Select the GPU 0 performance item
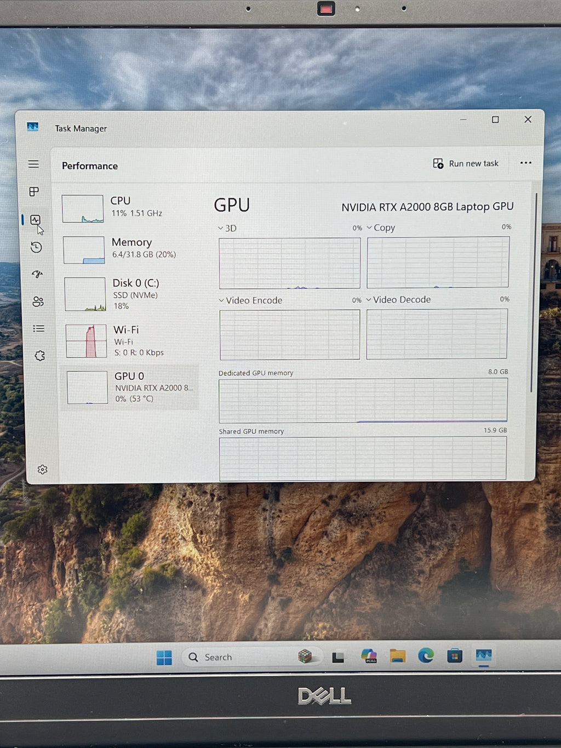The height and width of the screenshot is (748, 561). (130, 387)
